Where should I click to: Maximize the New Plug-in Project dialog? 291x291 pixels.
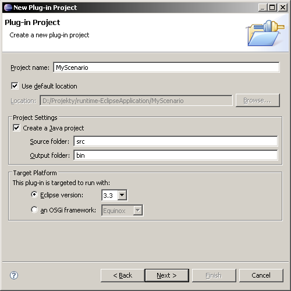(x=272, y=8)
